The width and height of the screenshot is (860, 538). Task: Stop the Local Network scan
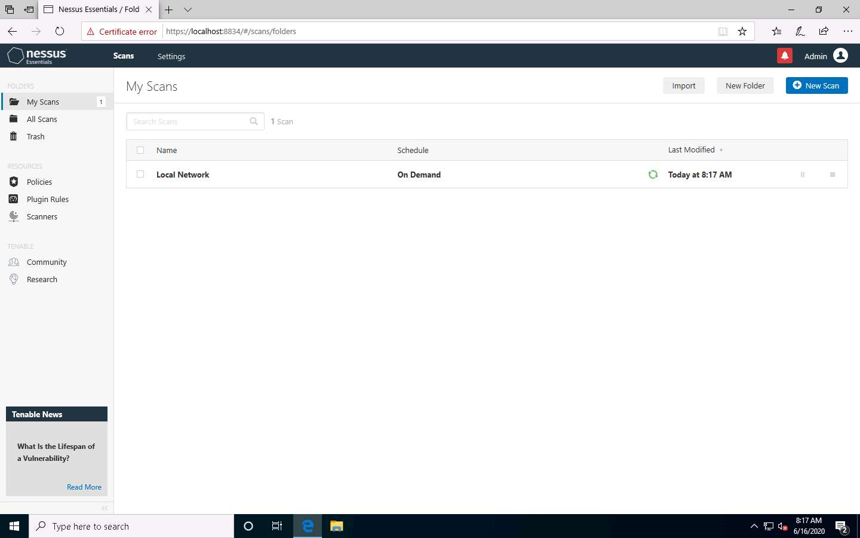point(833,175)
